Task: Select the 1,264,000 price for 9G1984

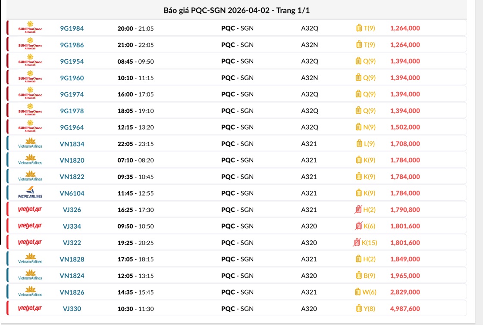Action: click(405, 28)
